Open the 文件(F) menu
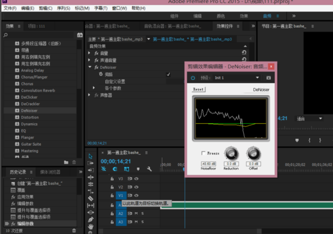This screenshot has width=333, height=234. tap(10, 8)
